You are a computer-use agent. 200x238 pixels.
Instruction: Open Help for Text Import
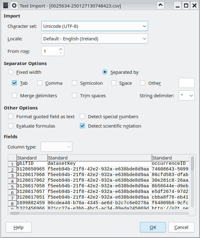[18, 227]
